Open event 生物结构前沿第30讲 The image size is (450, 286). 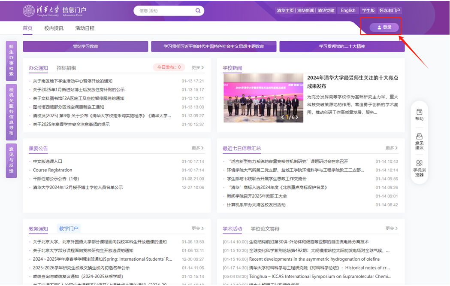(x=309, y=242)
